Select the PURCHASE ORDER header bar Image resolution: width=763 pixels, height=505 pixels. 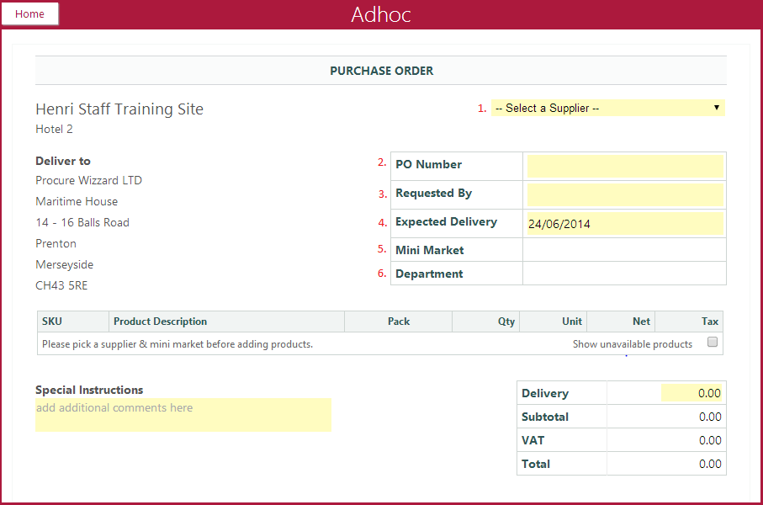[x=381, y=70]
